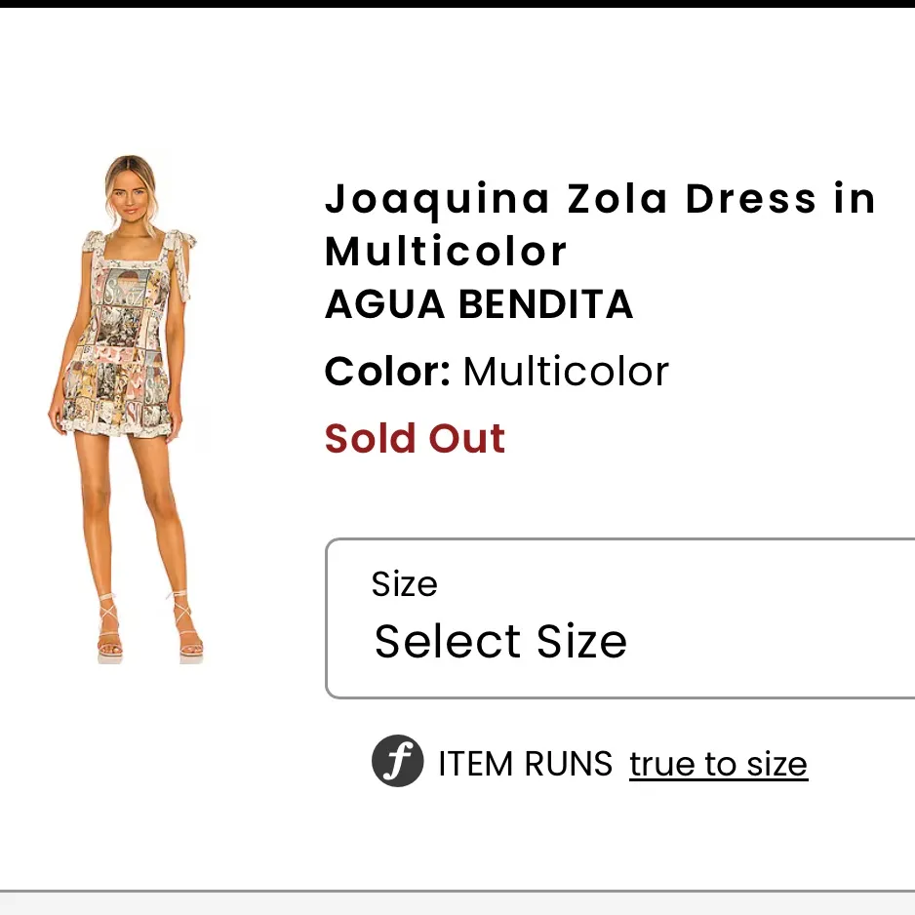
Task: Click the Joaquina Zola Dress product title
Action: 599,199
